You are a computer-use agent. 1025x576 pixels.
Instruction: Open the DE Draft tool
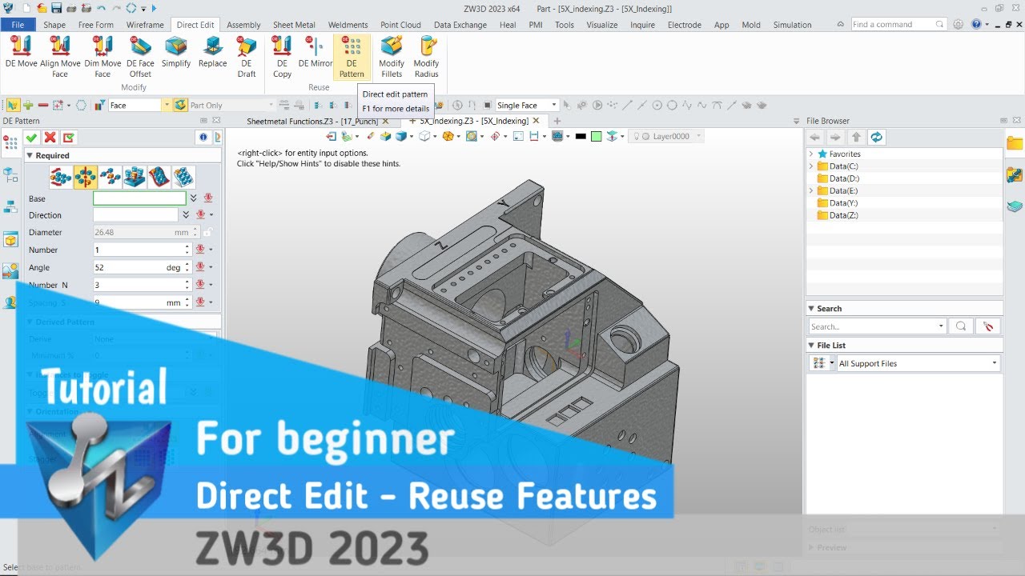pos(247,57)
